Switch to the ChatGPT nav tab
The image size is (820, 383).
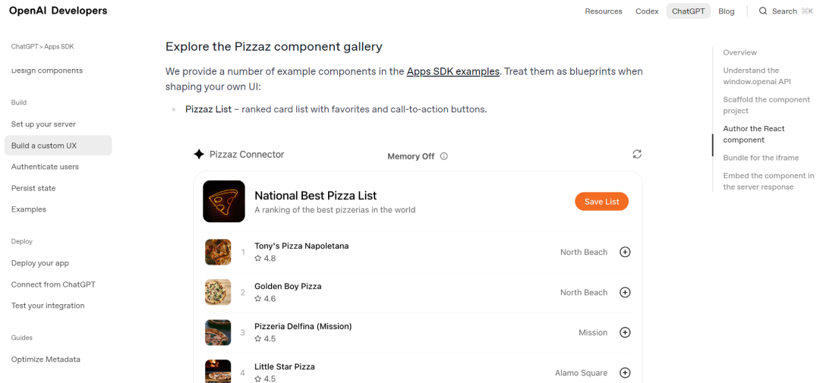tap(688, 11)
